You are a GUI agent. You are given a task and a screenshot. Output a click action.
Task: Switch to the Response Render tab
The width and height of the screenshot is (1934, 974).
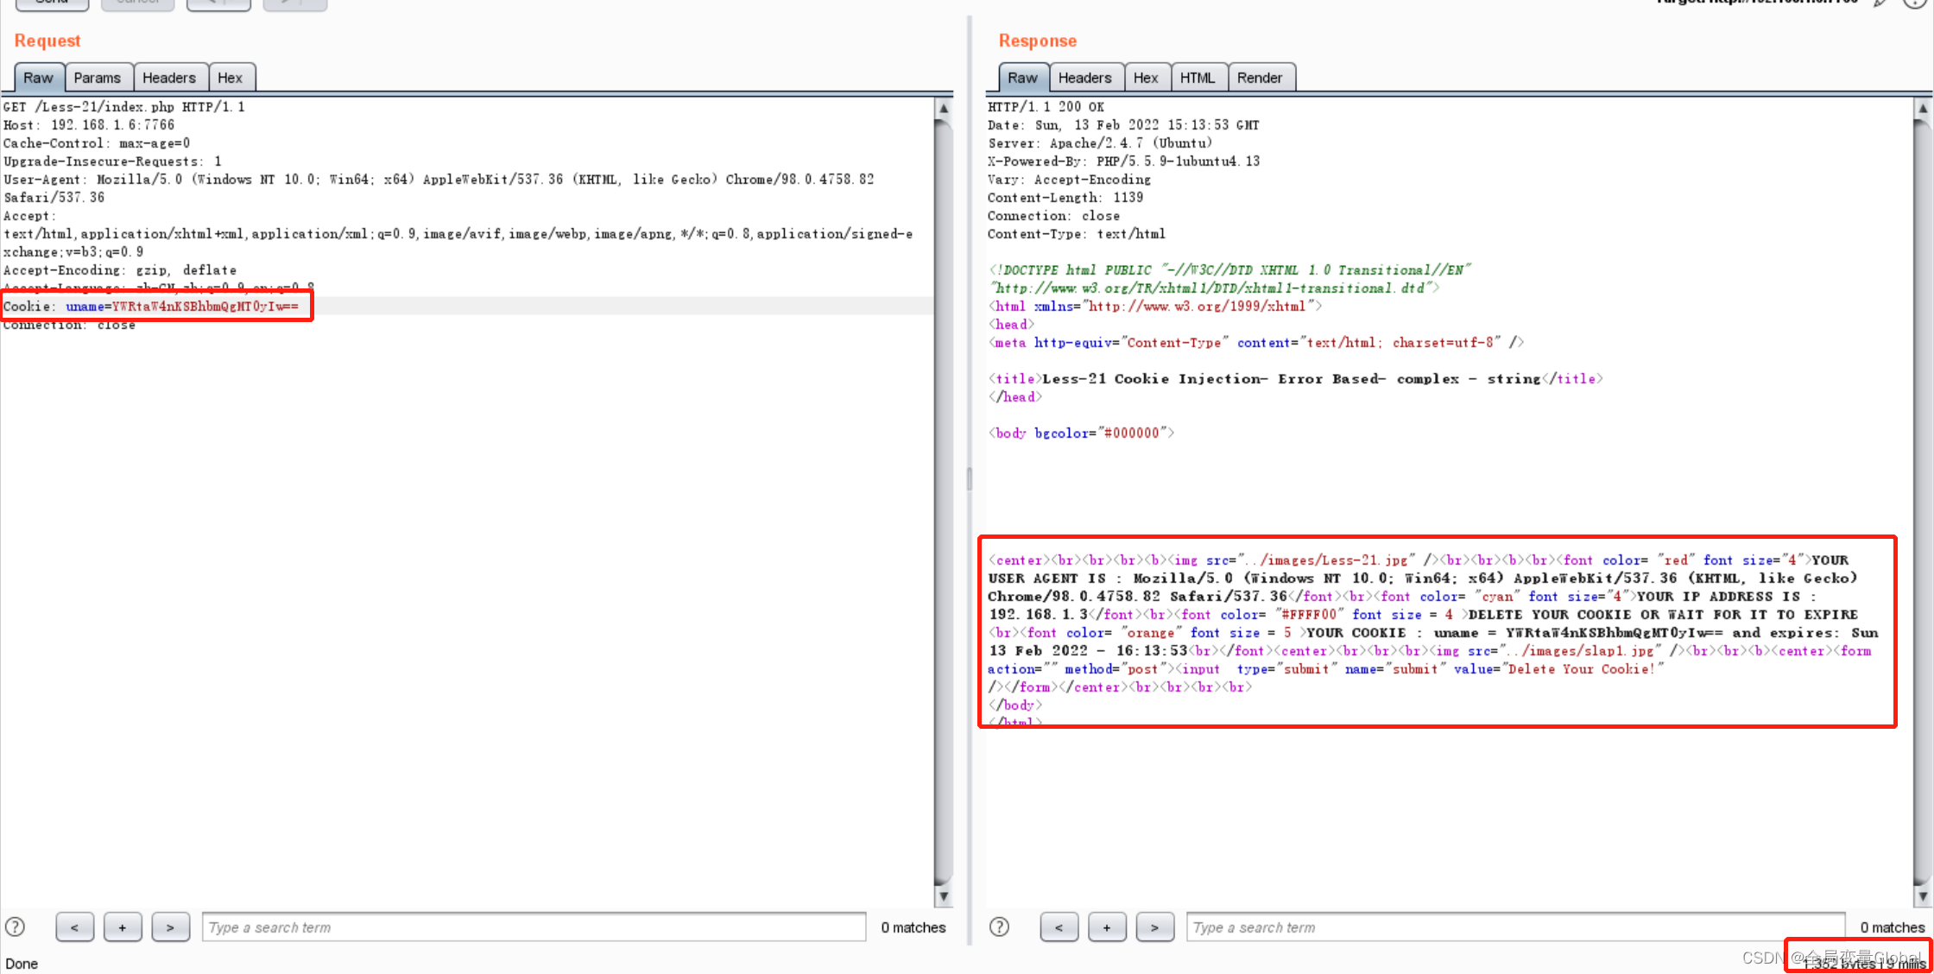pyautogui.click(x=1260, y=78)
